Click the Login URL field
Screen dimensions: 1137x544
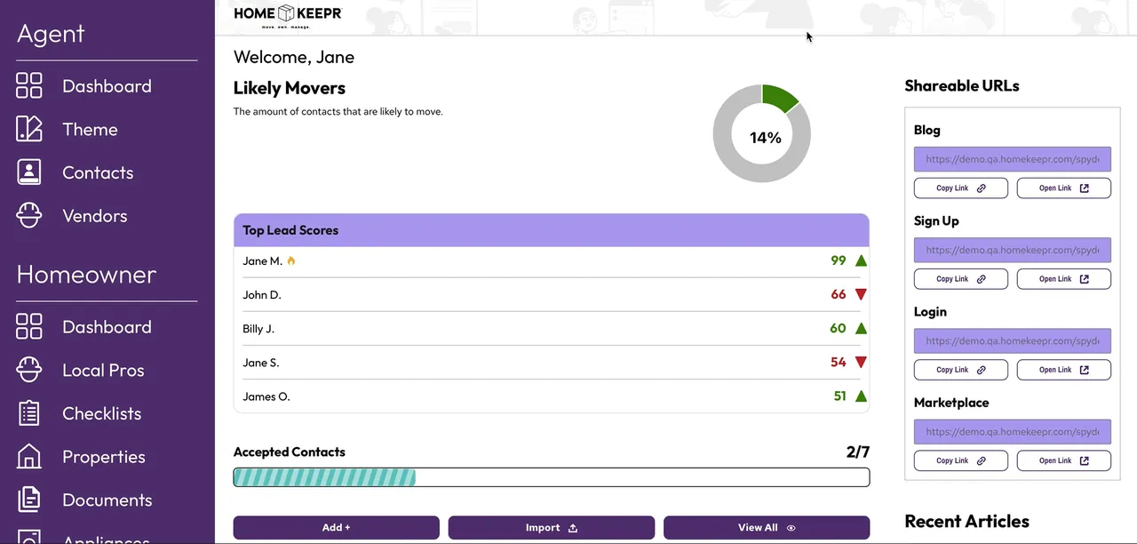pyautogui.click(x=1013, y=340)
